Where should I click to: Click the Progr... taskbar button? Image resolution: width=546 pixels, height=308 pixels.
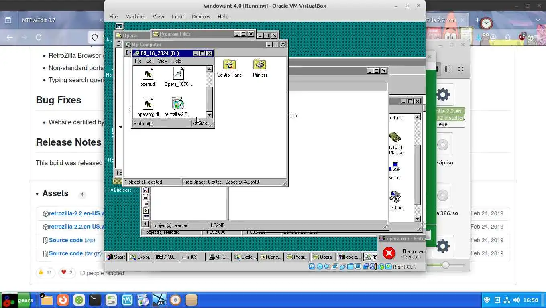297,257
